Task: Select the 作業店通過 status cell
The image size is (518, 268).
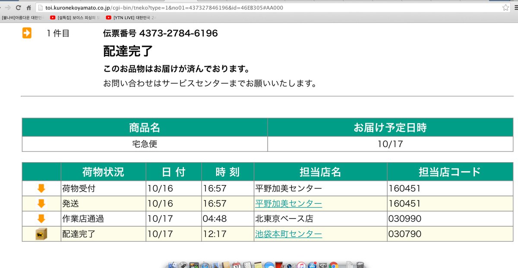Action: 103,219
